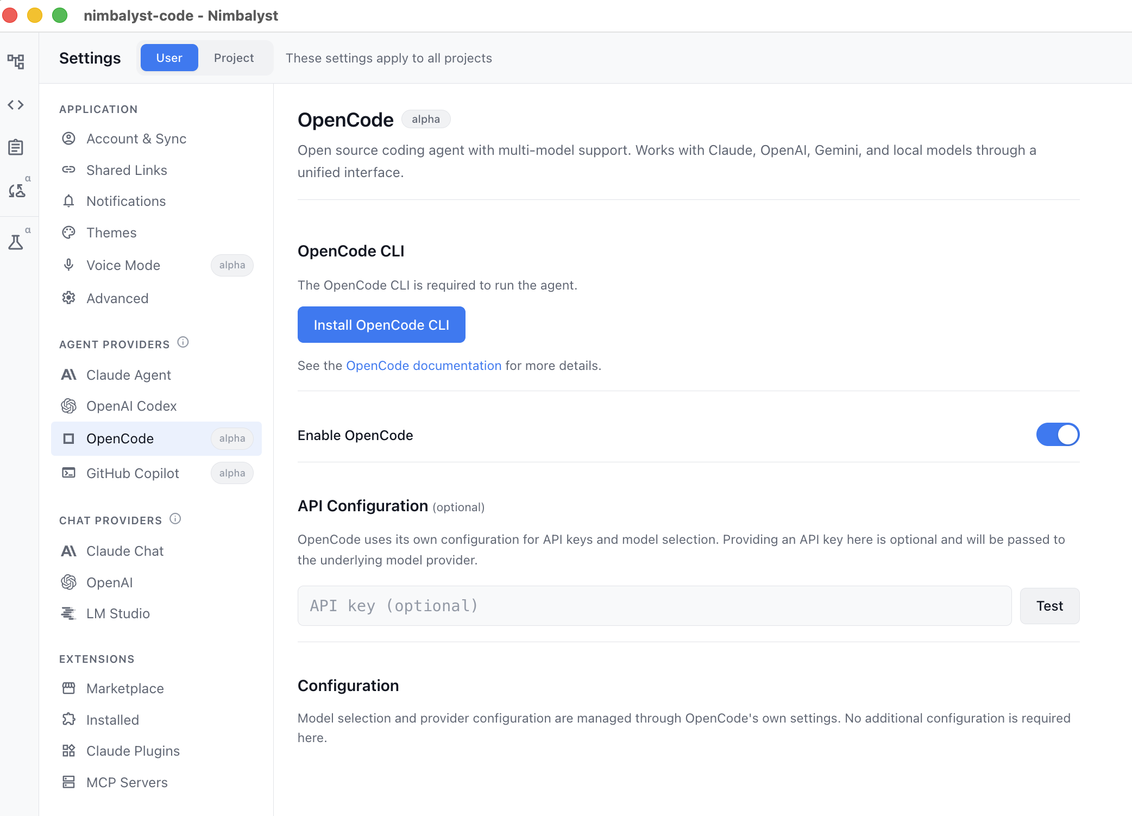The image size is (1132, 816).
Task: Click the OpenAI Codex logo icon
Action: pos(68,406)
